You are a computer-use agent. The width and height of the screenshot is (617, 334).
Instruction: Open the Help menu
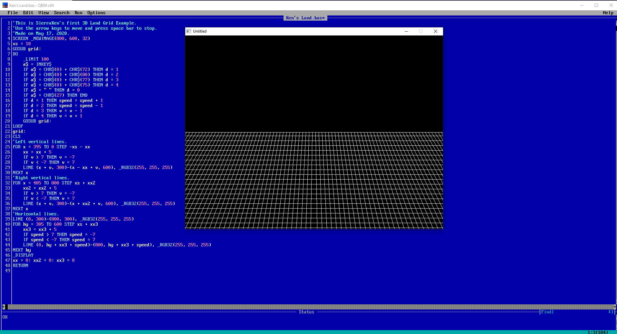point(608,13)
